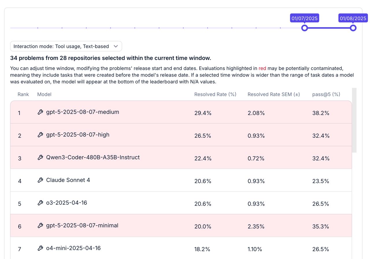The height and width of the screenshot is (259, 370).
Task: Click the 22.4% resolved rate cell
Action: [203, 158]
